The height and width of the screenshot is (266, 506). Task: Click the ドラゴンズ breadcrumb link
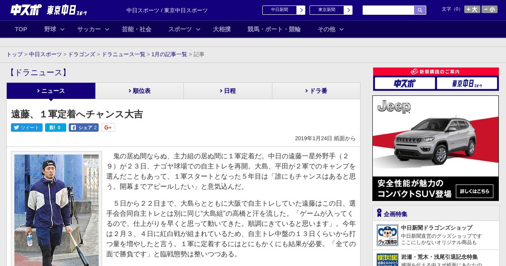coord(82,54)
